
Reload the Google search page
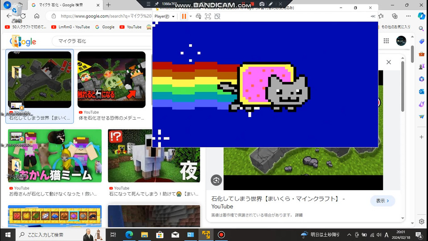click(x=23, y=16)
